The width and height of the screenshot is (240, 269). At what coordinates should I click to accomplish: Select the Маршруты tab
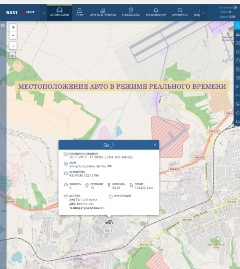tap(180, 13)
